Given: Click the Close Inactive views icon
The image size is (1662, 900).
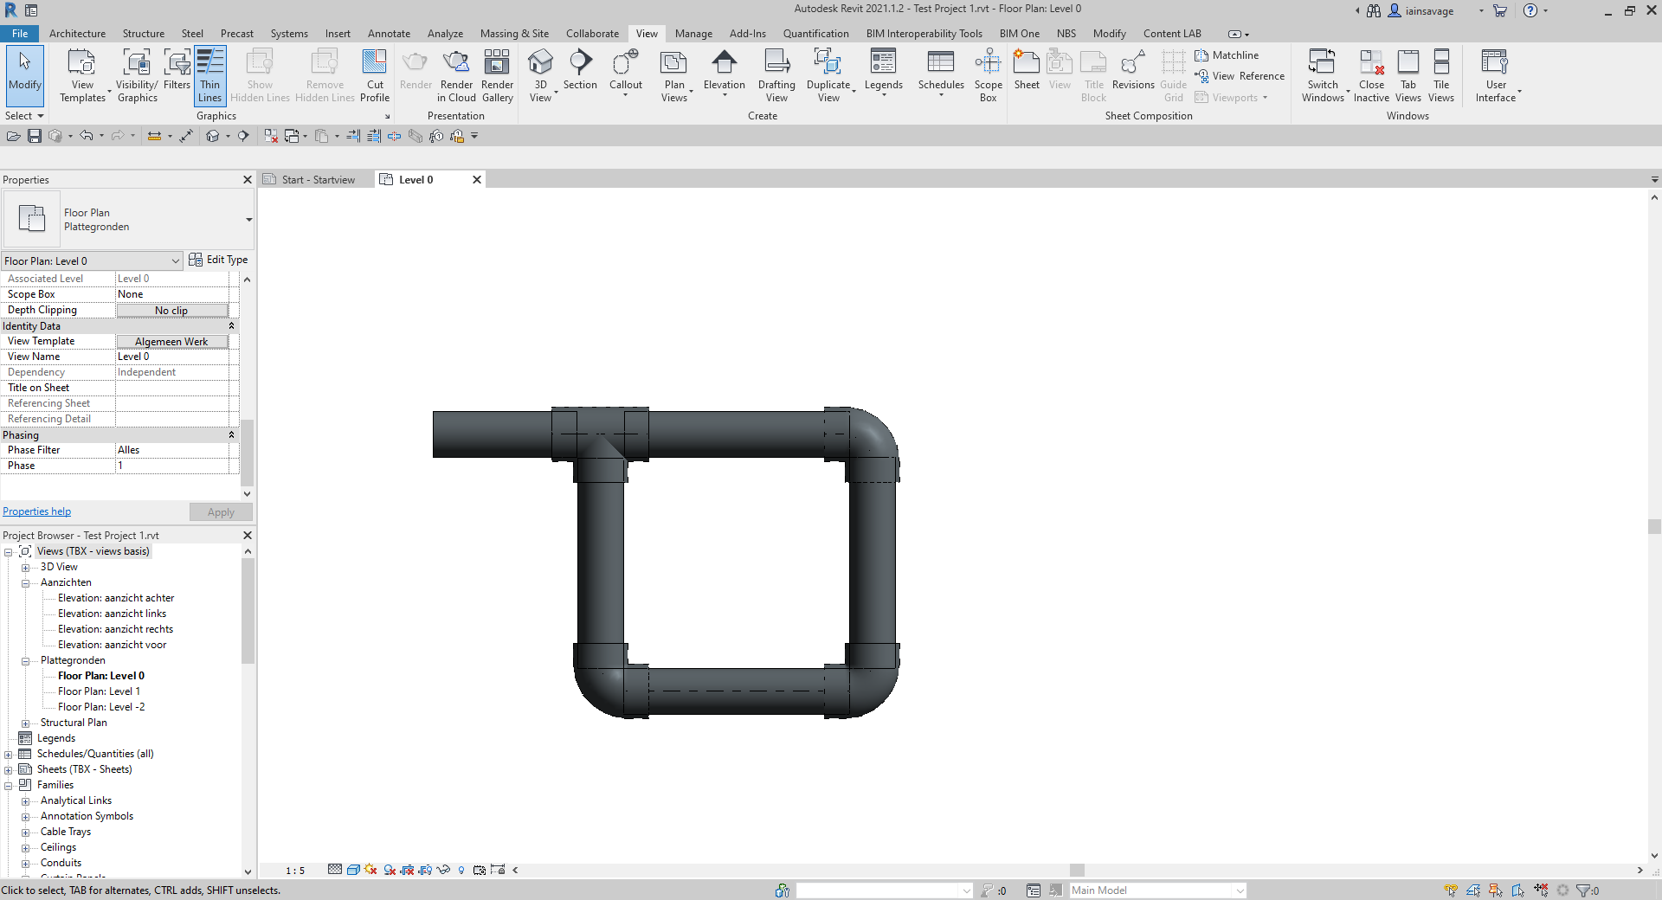Looking at the screenshot, I should [x=1371, y=62].
